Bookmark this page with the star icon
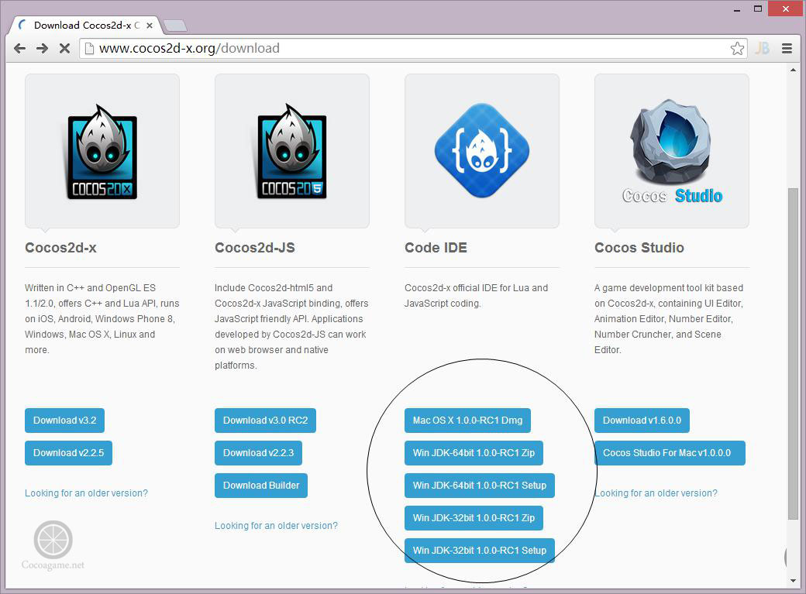The height and width of the screenshot is (594, 806). click(737, 48)
